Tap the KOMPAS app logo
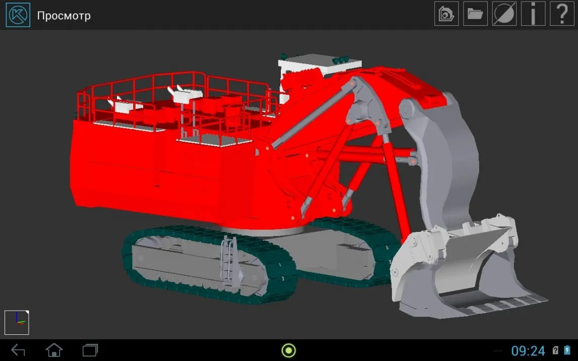This screenshot has height=361, width=578. pyautogui.click(x=18, y=15)
